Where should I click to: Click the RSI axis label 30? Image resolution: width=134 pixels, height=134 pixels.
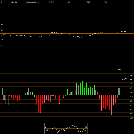pos(2,39)
